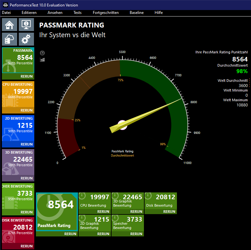Open the bottom CPU Bewertung 19997 tile
Viewport: 251px width, 250px height.
[x=95, y=201]
